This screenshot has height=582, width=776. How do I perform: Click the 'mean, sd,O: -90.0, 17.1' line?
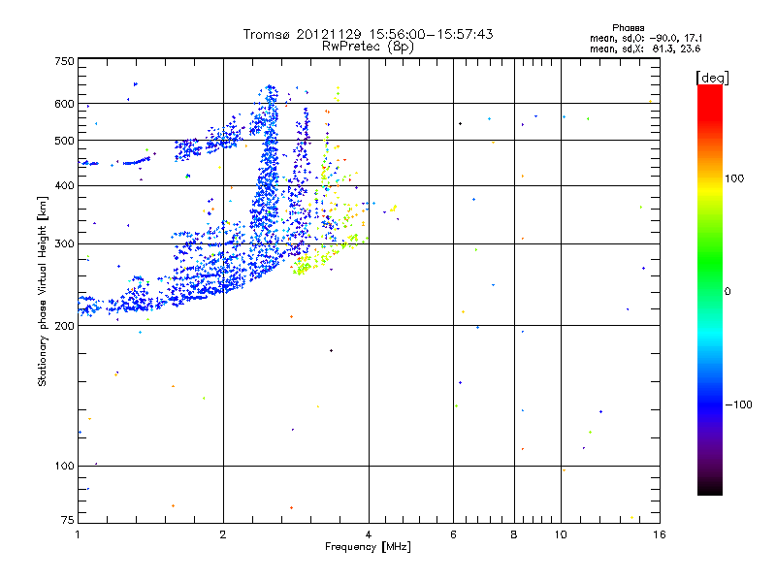tap(646, 38)
